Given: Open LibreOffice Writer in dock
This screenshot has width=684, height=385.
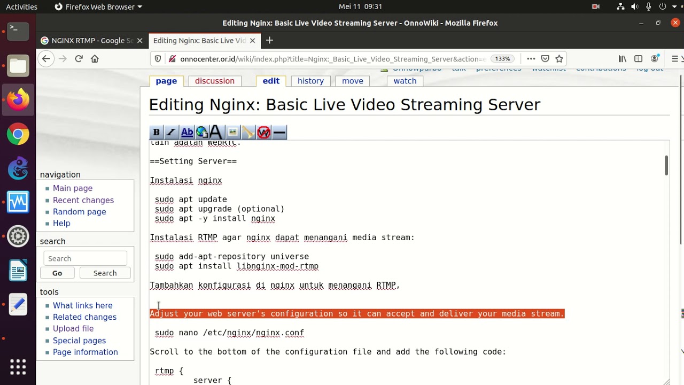Looking at the screenshot, I should tap(18, 271).
